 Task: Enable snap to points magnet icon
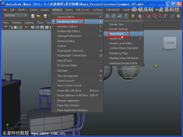(x=160, y=16)
